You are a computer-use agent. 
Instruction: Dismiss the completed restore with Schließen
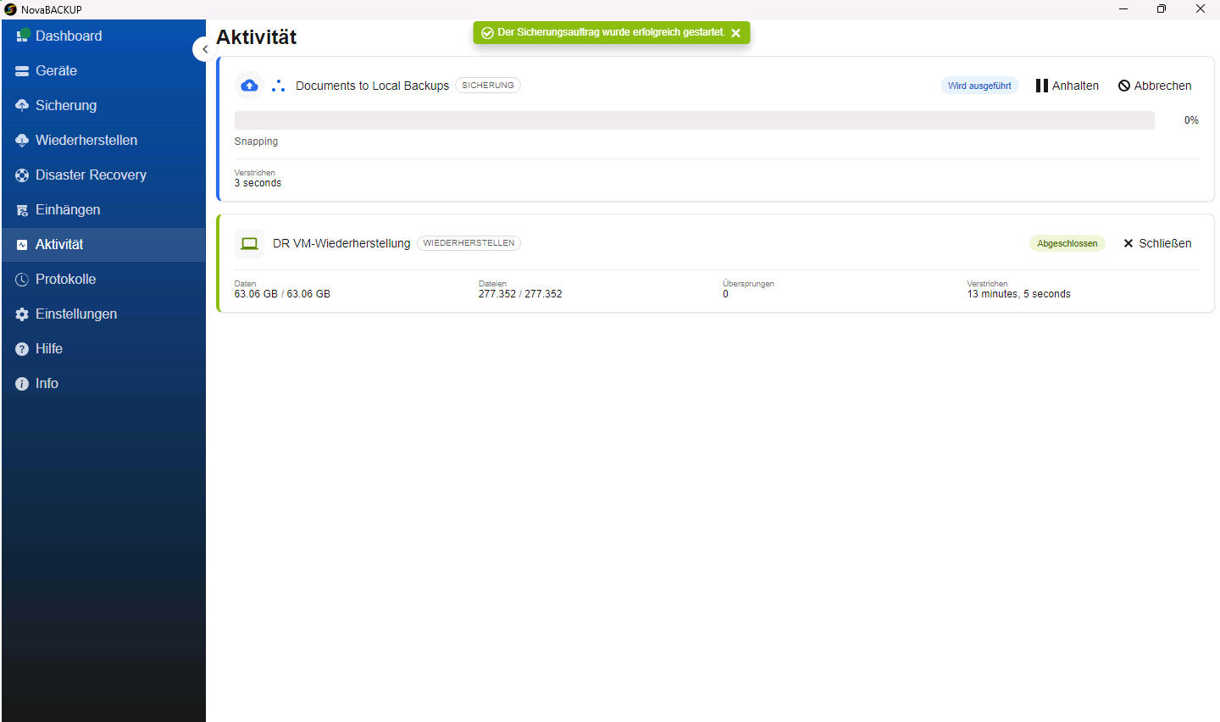click(1157, 243)
